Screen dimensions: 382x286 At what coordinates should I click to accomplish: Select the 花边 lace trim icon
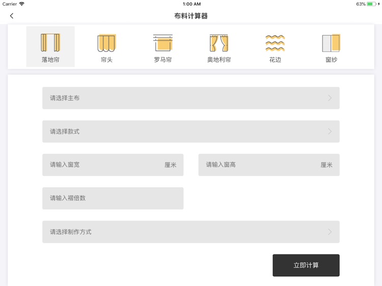pyautogui.click(x=275, y=43)
